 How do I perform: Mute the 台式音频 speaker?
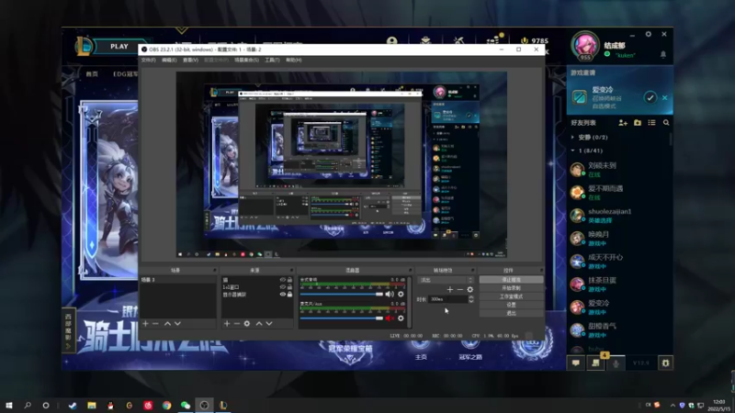click(x=390, y=294)
